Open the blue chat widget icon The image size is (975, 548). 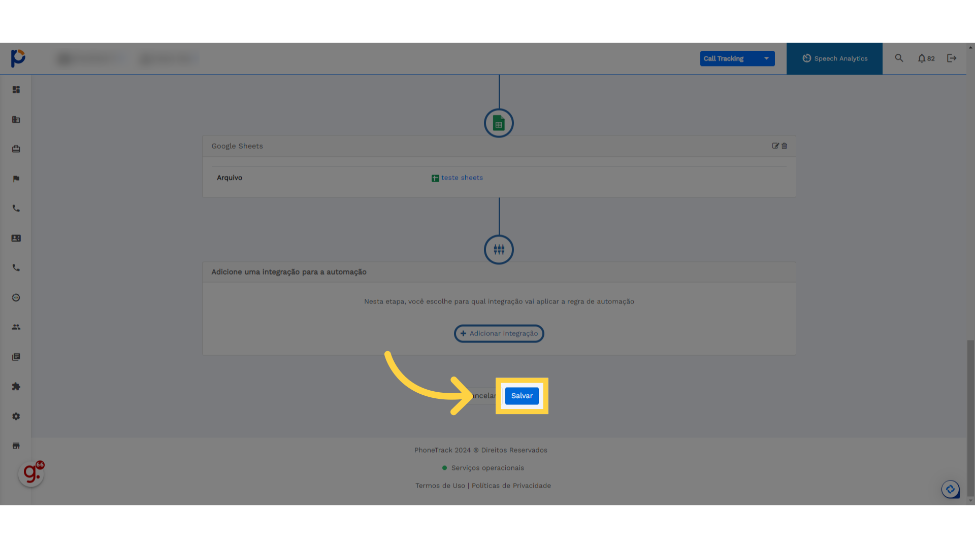950,489
